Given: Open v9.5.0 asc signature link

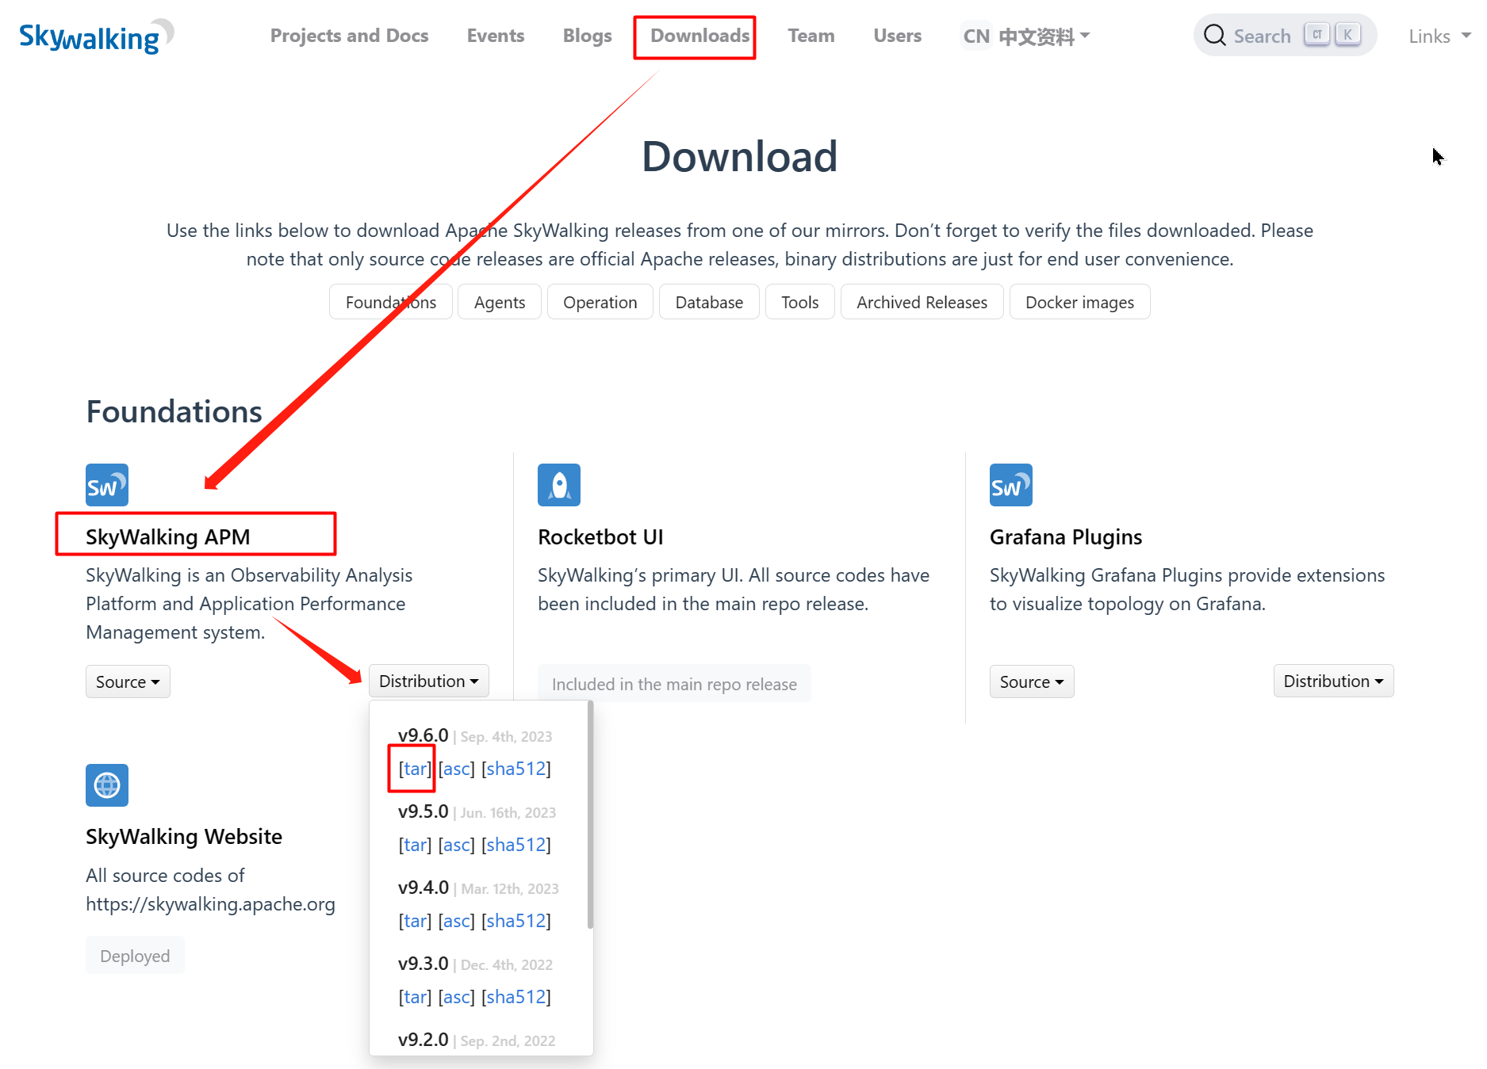Looking at the screenshot, I should tap(457, 845).
